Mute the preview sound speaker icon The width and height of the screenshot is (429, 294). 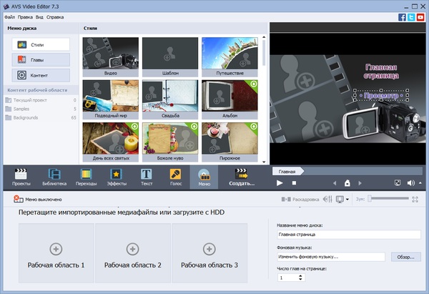pos(411,182)
